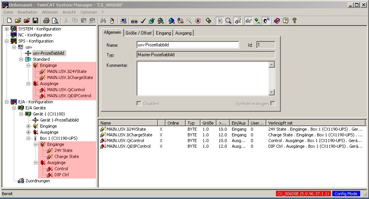Open the Ansicht menu

[x=69, y=12]
